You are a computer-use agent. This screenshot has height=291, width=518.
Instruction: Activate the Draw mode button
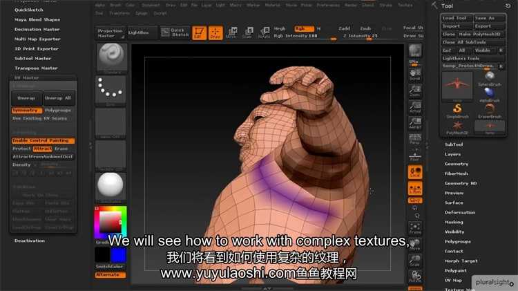point(215,32)
